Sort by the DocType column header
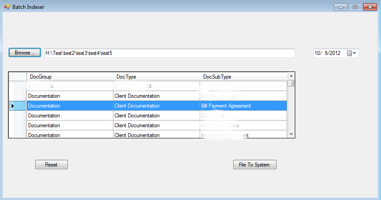 click(x=156, y=77)
